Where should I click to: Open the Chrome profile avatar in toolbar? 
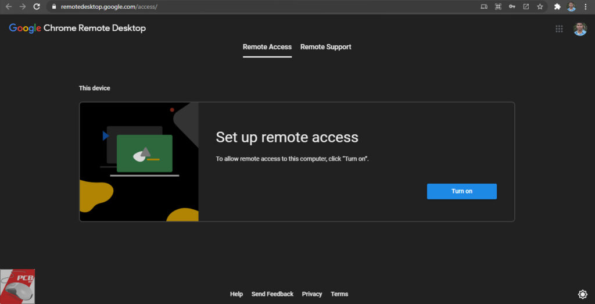[x=571, y=7]
